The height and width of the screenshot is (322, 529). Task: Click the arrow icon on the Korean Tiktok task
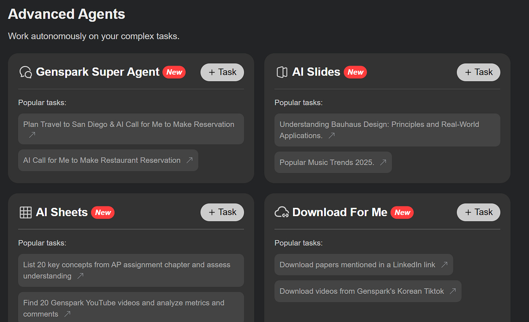click(x=453, y=291)
